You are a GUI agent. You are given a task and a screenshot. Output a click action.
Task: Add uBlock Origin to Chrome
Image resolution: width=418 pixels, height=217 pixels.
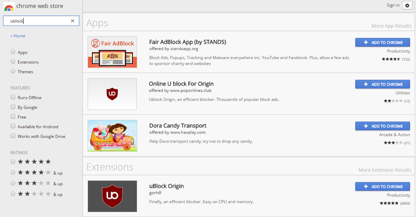(x=383, y=186)
